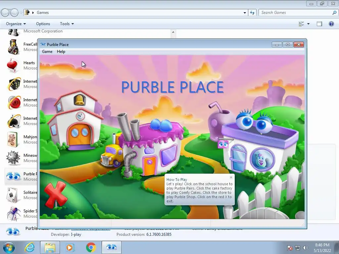Image resolution: width=339 pixels, height=254 pixels.
Task: Click the Purble Place title bar icon
Action: (43, 45)
